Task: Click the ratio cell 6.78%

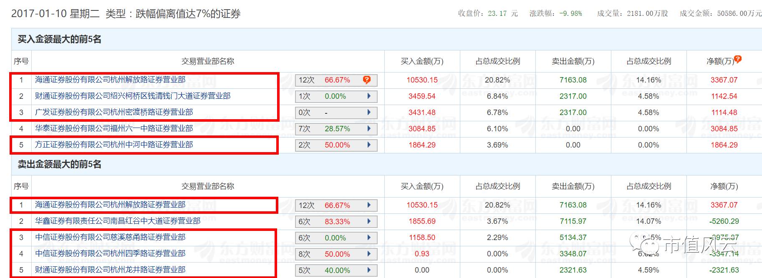Action: coord(497,113)
